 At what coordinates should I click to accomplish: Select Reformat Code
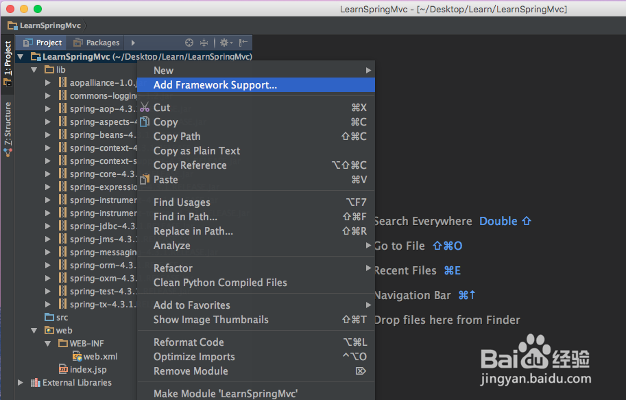coord(256,342)
